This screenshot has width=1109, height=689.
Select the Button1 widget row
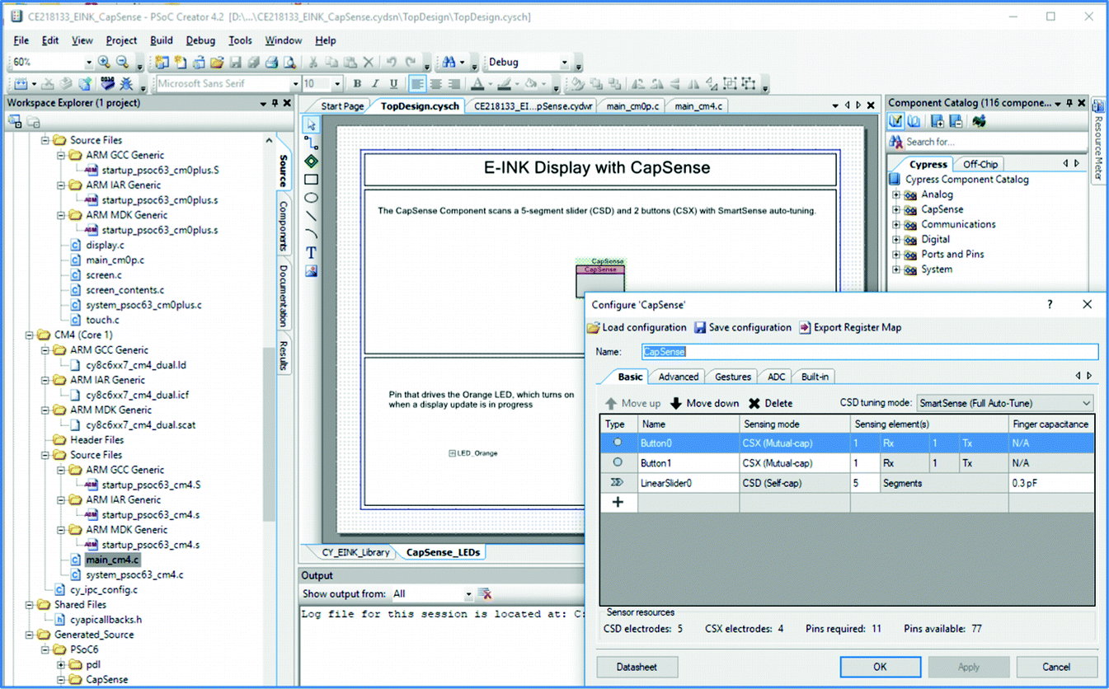[x=848, y=463]
